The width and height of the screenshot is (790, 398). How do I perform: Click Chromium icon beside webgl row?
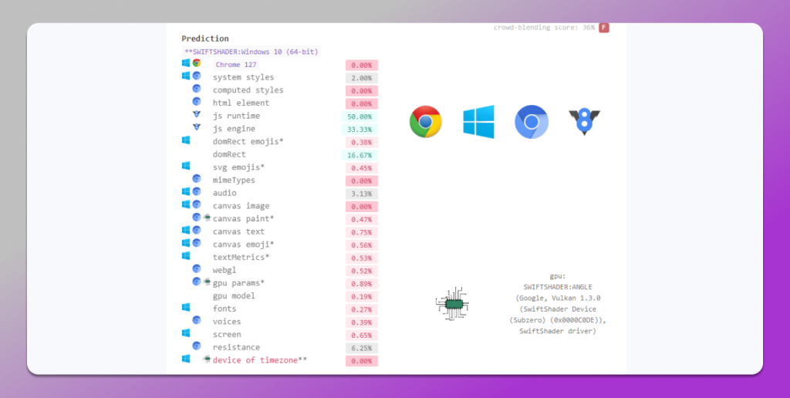pyautogui.click(x=197, y=269)
